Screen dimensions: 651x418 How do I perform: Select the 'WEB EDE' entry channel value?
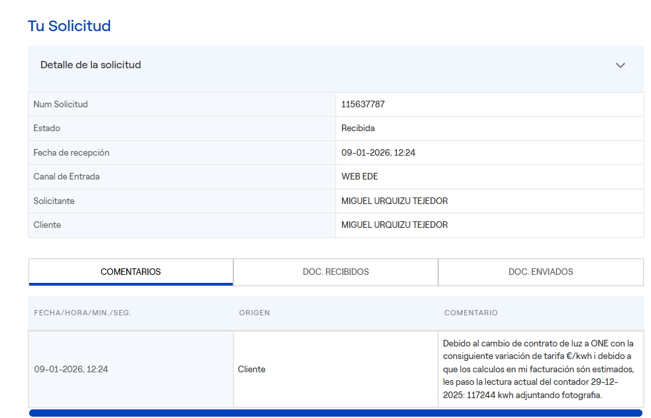pyautogui.click(x=359, y=177)
